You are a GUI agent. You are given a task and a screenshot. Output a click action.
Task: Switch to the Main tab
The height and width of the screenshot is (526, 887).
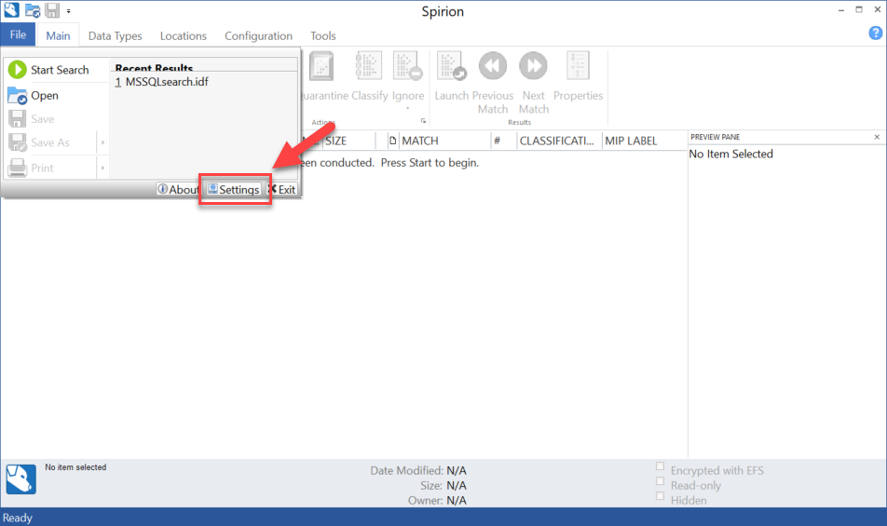click(x=58, y=35)
